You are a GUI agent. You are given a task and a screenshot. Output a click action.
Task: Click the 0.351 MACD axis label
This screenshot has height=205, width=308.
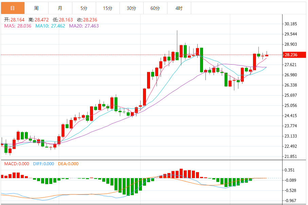point(290,170)
